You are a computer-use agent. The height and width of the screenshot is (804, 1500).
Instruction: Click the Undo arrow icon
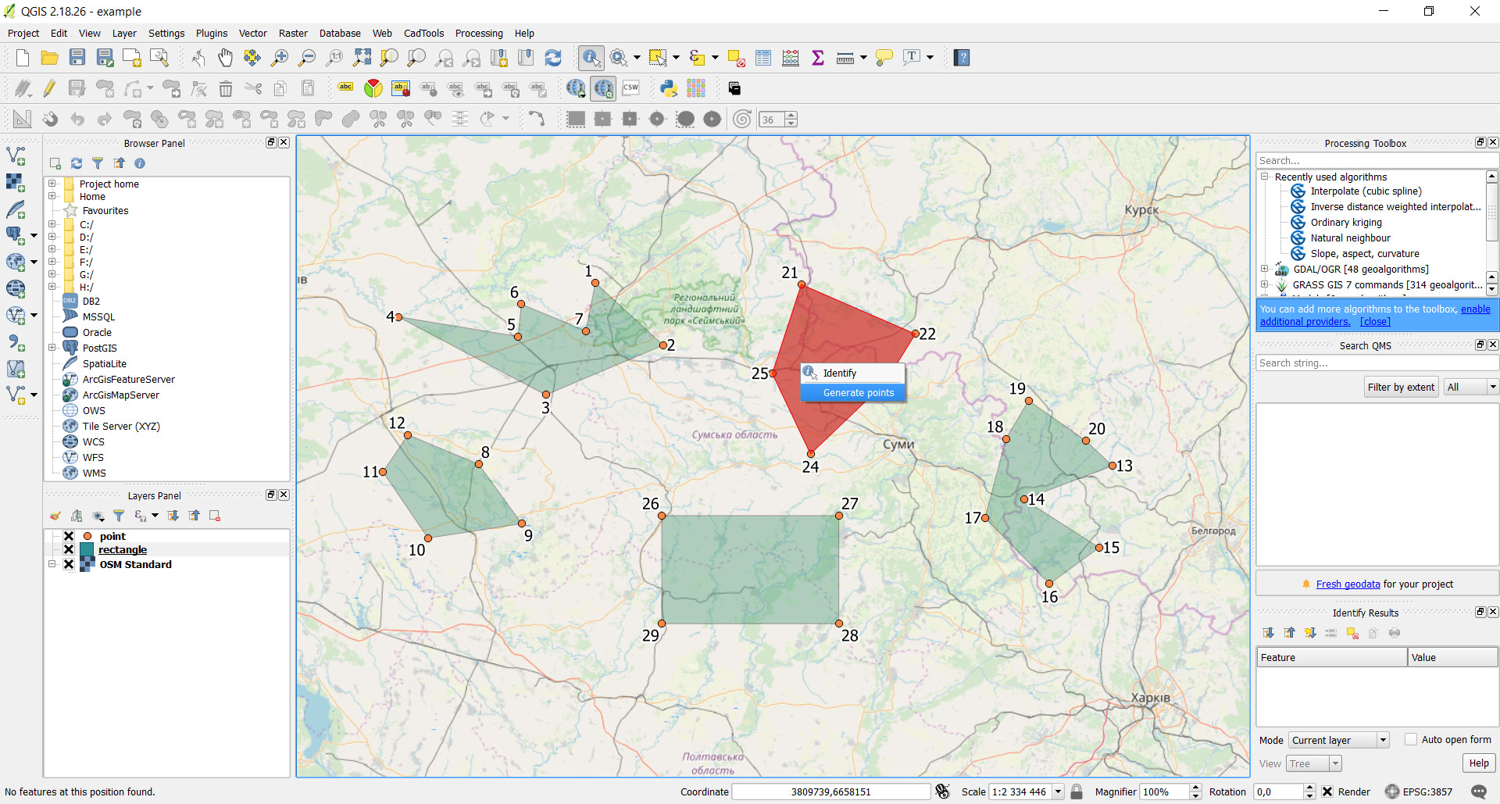click(x=77, y=119)
